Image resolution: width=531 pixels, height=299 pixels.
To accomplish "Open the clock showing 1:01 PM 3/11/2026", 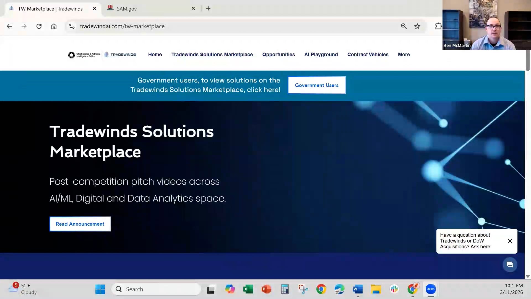I will [511, 289].
